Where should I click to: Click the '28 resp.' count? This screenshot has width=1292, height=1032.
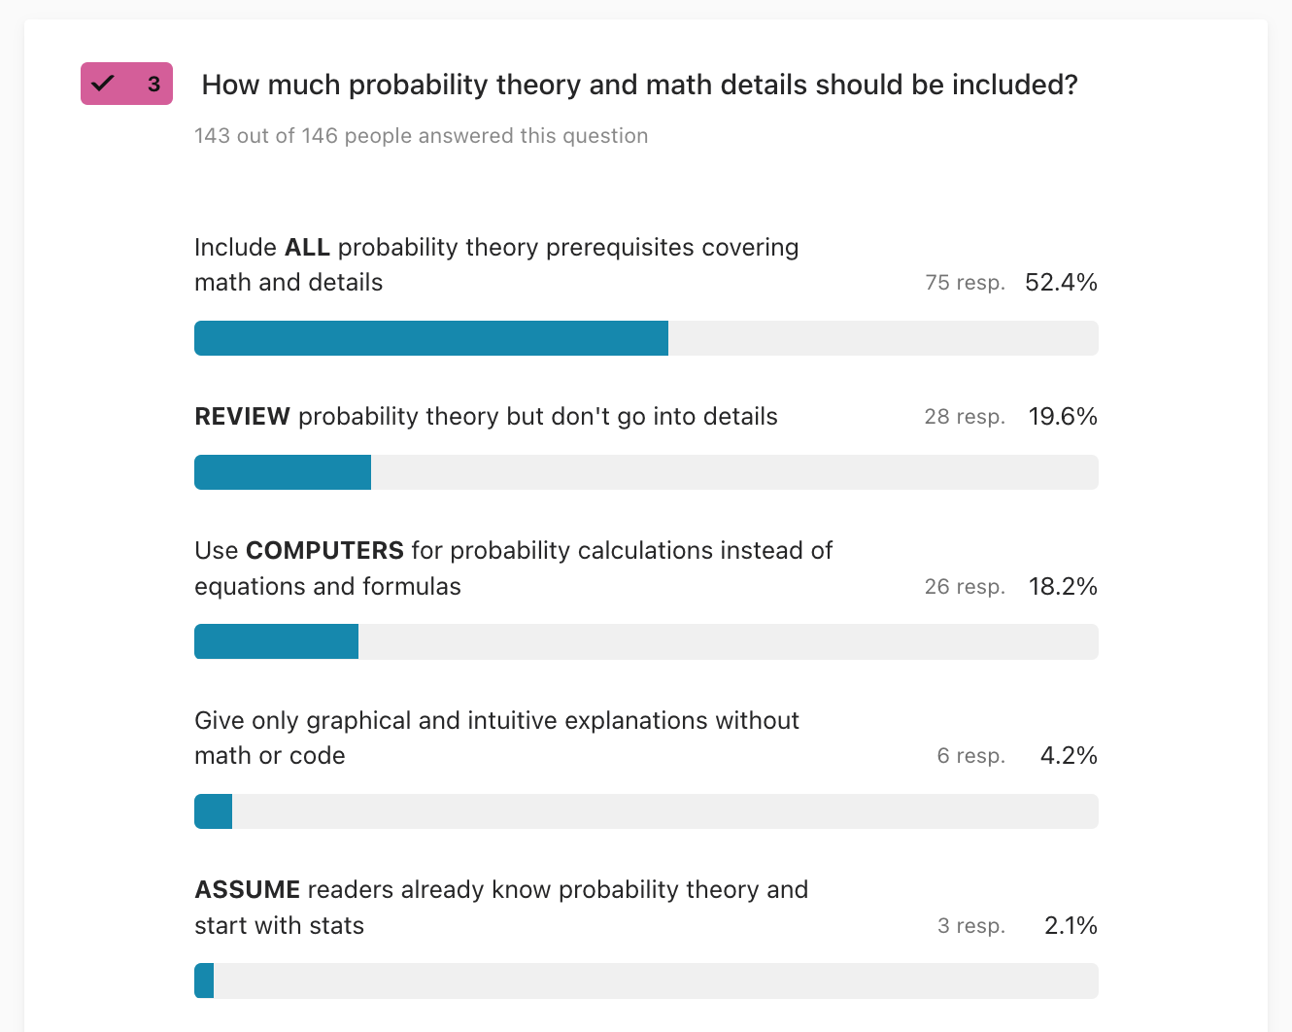(965, 417)
